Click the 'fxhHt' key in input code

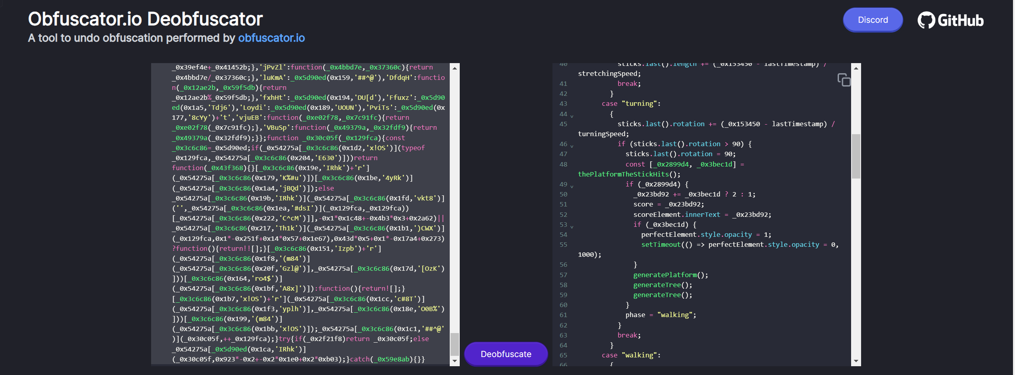click(273, 97)
